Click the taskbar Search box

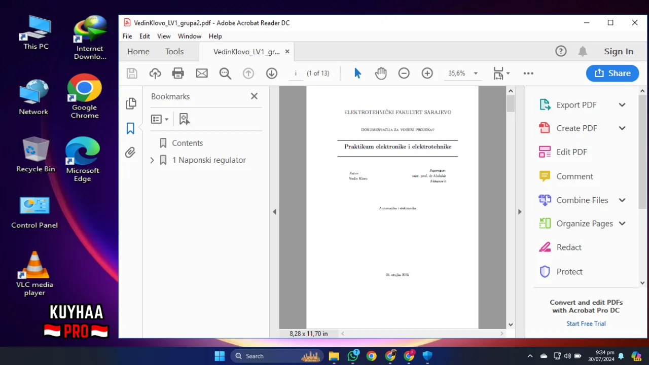[x=277, y=356]
